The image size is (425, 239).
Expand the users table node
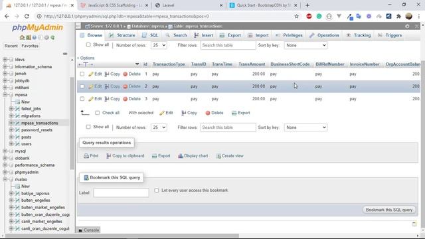click(x=11, y=144)
